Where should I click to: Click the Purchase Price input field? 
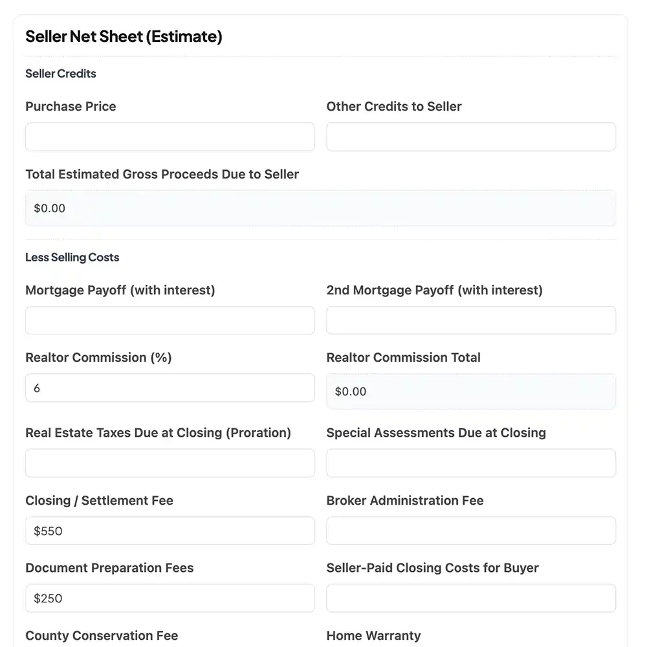[170, 137]
